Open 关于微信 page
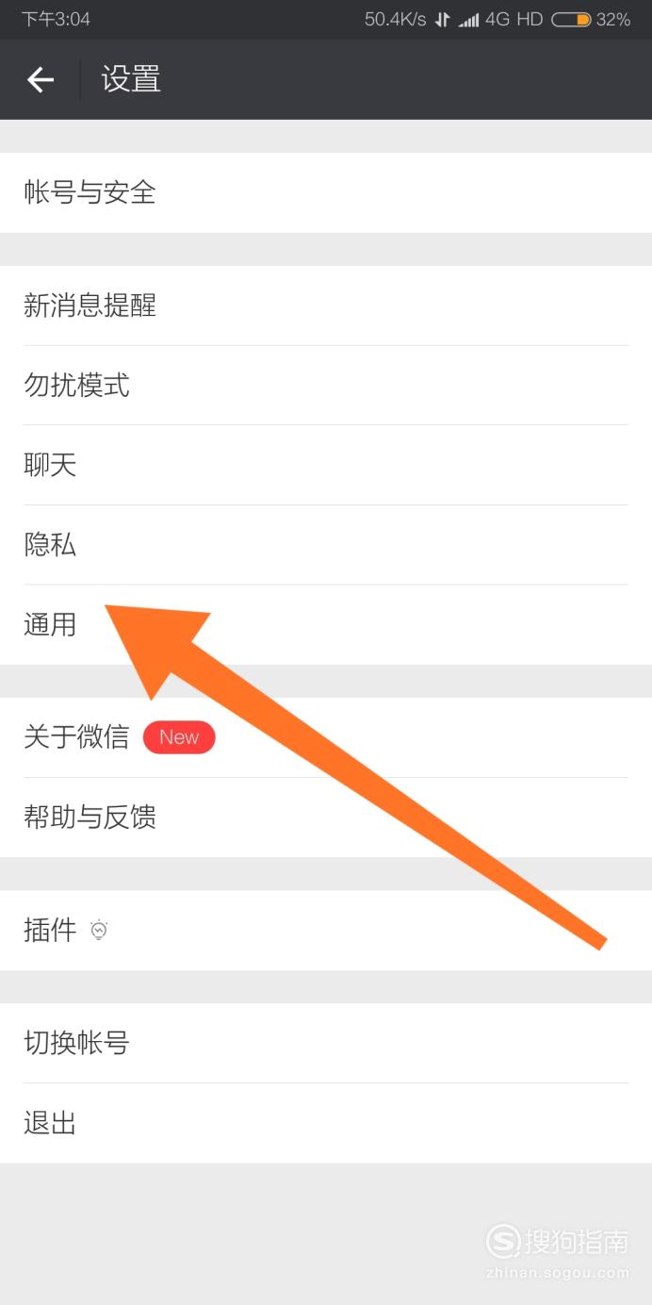Screen dimensions: 652x1305 pyautogui.click(x=326, y=737)
